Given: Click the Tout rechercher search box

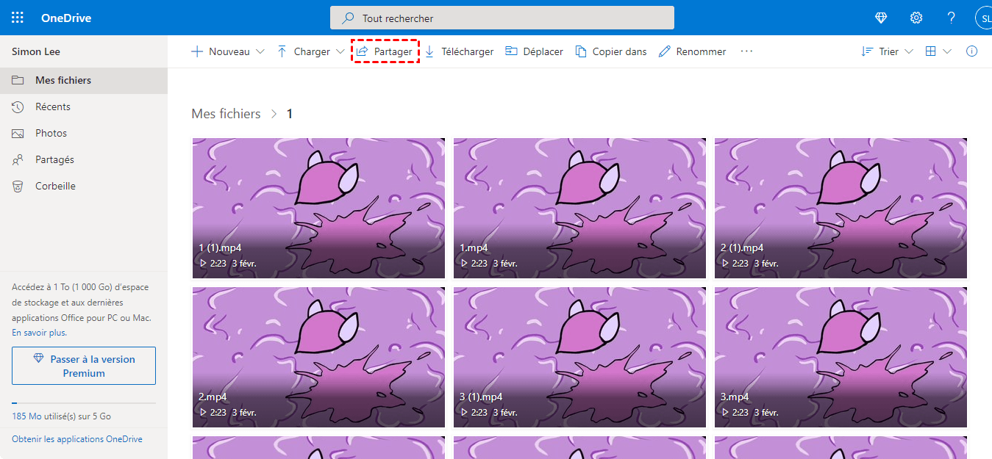Looking at the screenshot, I should pos(502,18).
